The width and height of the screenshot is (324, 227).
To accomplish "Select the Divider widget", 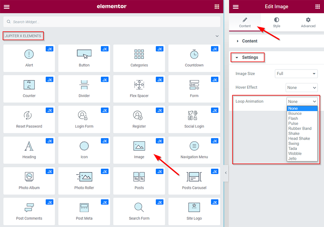I will click(x=84, y=89).
